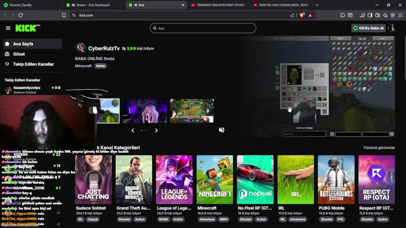406x228 pixels.
Task: Open site settings icon beside kick.com
Action: coord(74,15)
